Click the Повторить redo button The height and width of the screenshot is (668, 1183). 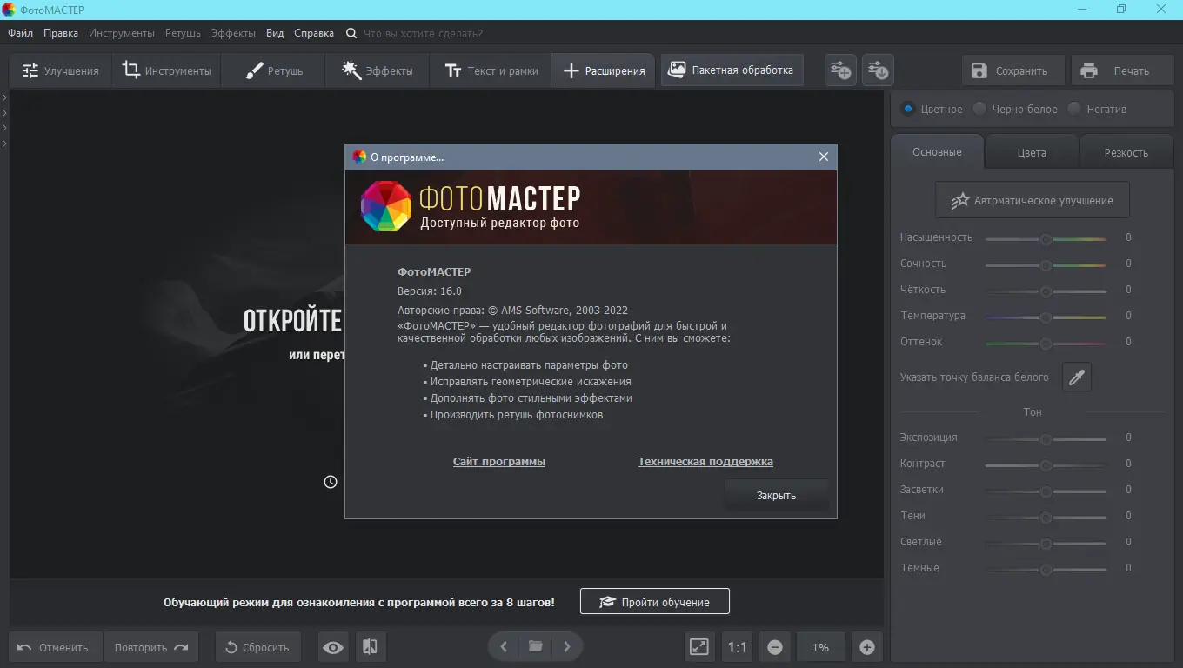click(151, 647)
